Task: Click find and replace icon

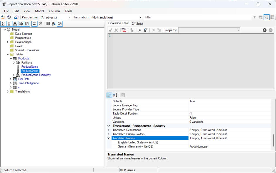Action: click(x=146, y=30)
